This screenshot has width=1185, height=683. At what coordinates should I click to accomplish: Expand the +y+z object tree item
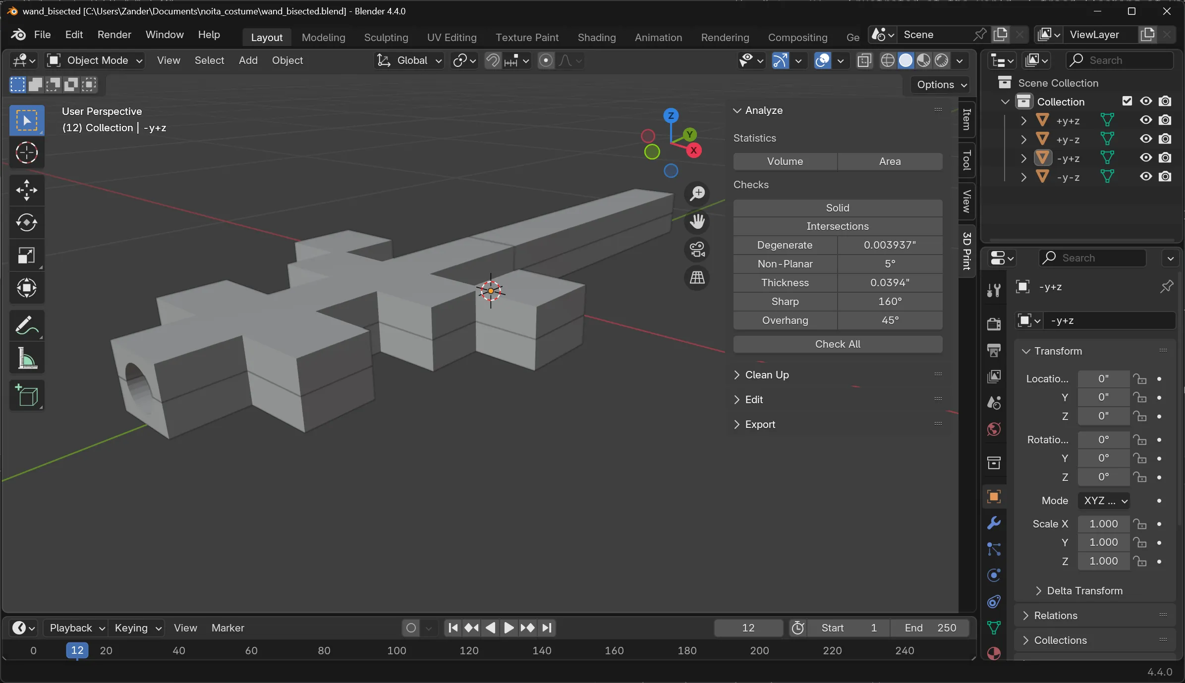[1023, 120]
